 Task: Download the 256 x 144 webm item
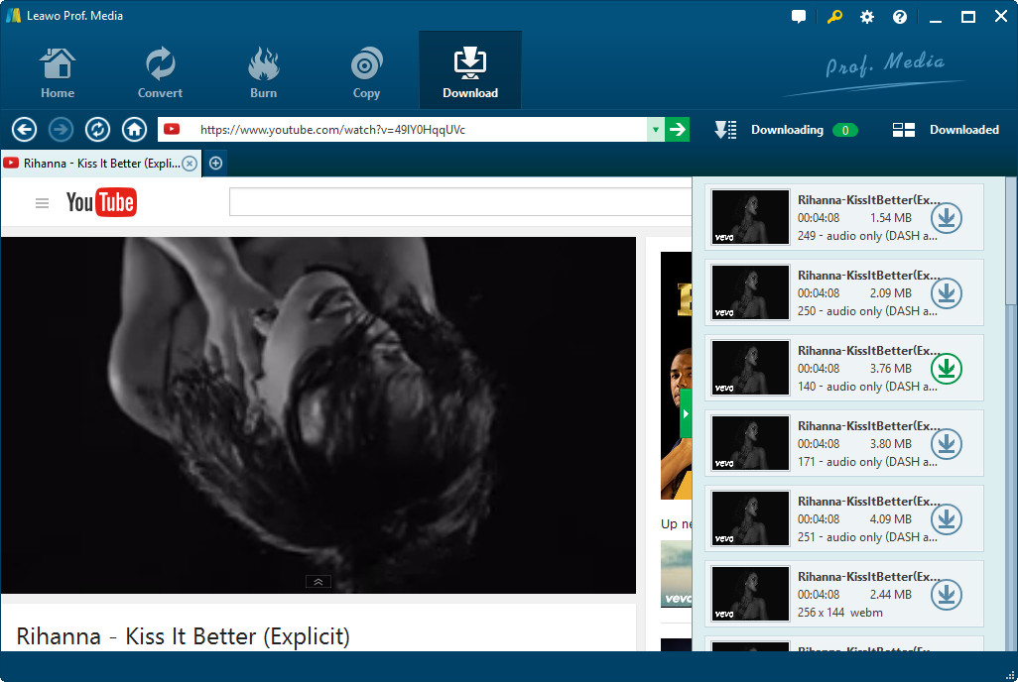pos(947,595)
